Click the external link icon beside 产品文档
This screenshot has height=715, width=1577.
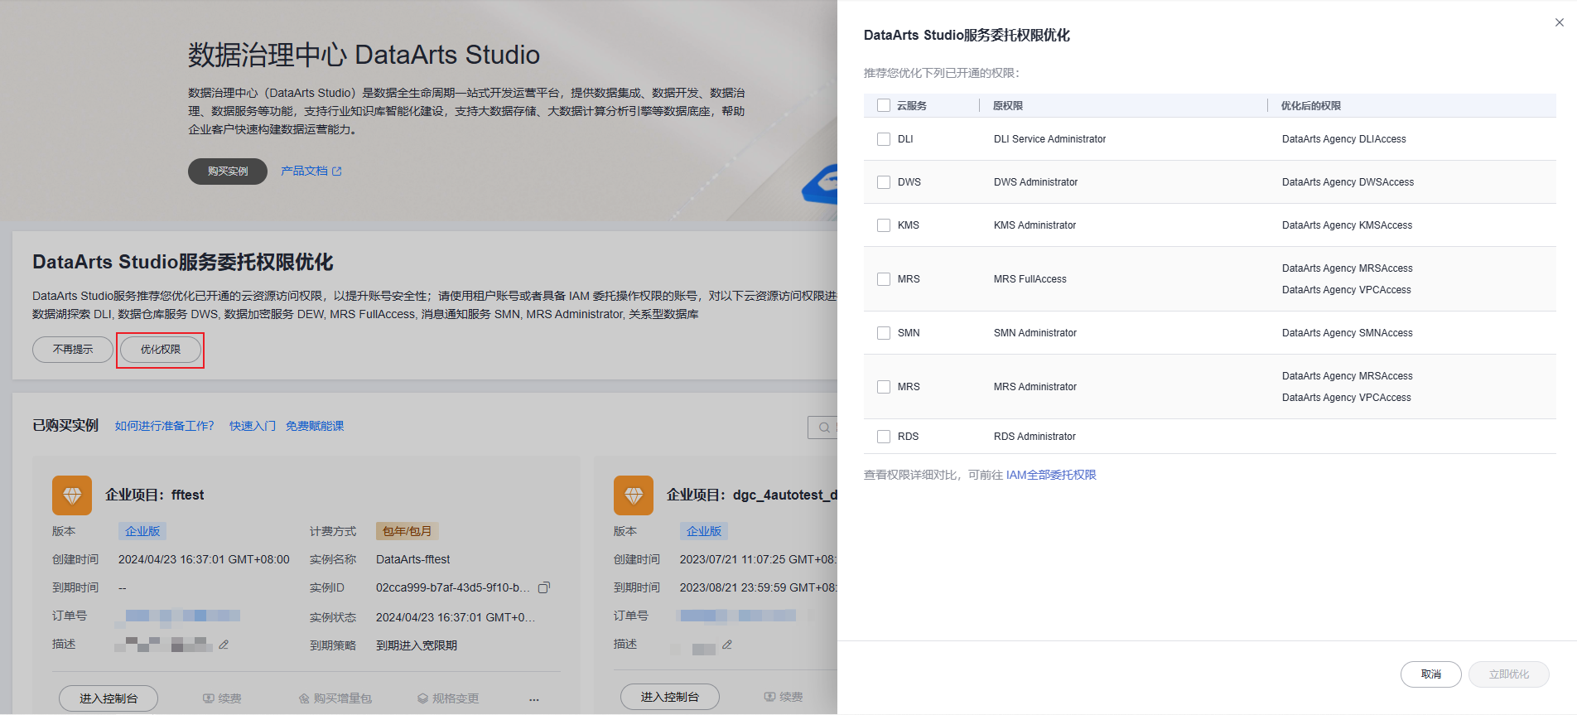tap(337, 172)
